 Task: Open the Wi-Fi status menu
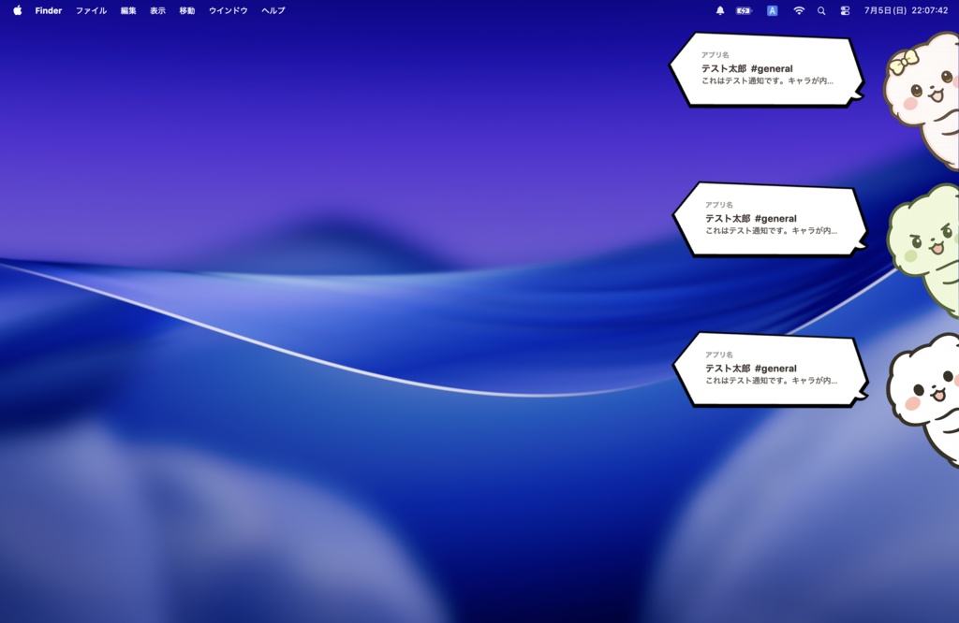pyautogui.click(x=799, y=10)
